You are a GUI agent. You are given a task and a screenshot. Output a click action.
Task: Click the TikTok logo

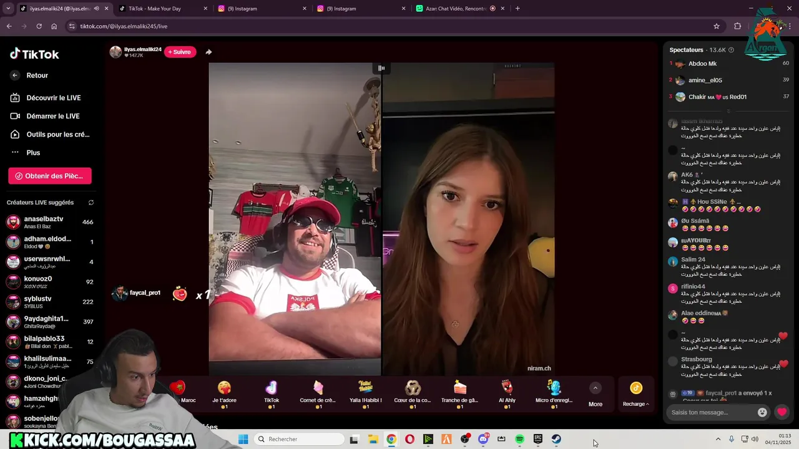34,54
